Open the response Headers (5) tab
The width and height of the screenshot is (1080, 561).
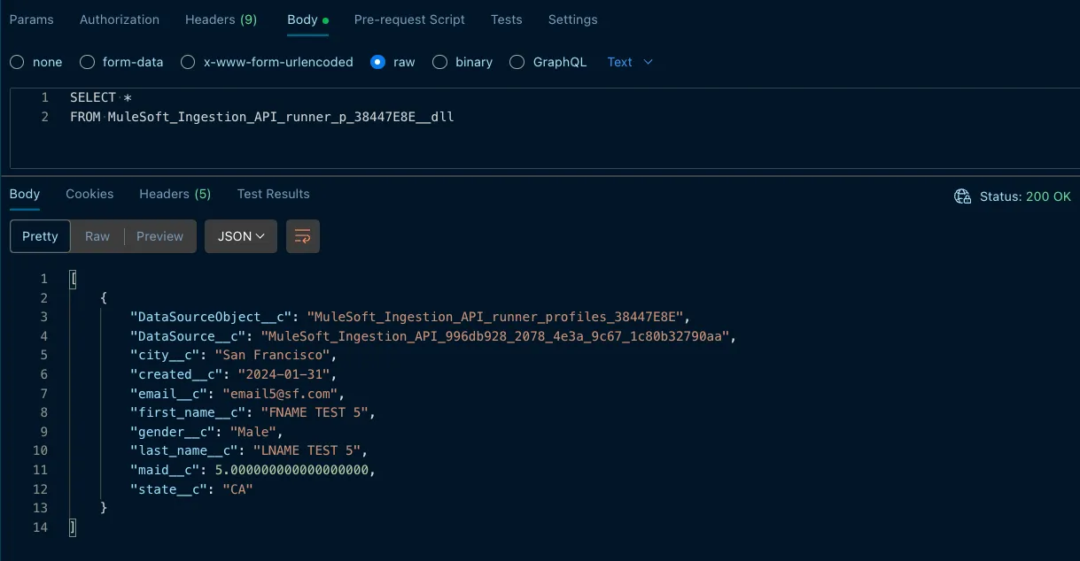(x=175, y=194)
